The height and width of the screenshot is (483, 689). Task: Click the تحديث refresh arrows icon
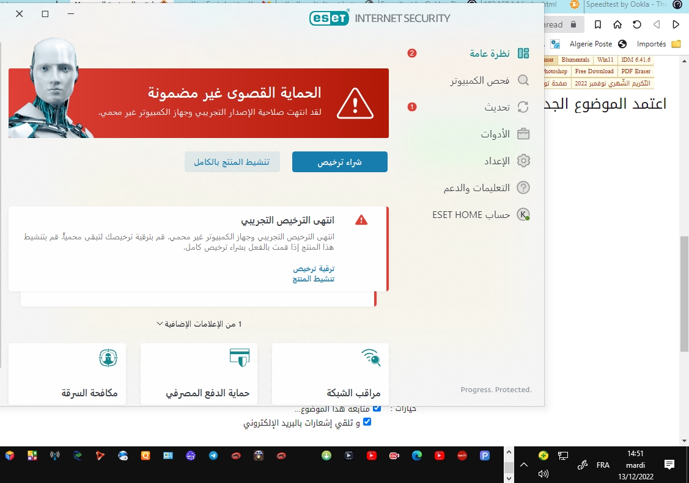coord(523,107)
